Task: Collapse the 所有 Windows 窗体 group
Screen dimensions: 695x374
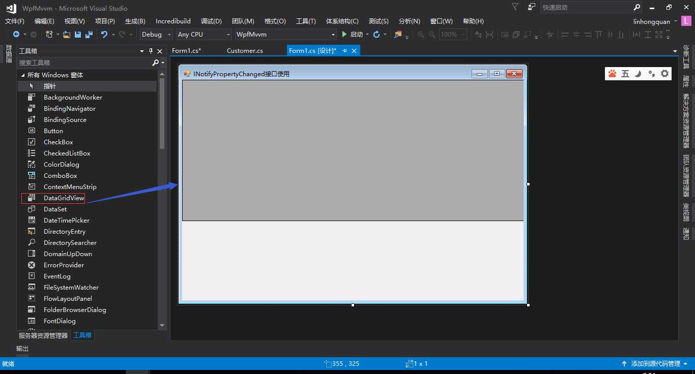Action: pos(22,75)
